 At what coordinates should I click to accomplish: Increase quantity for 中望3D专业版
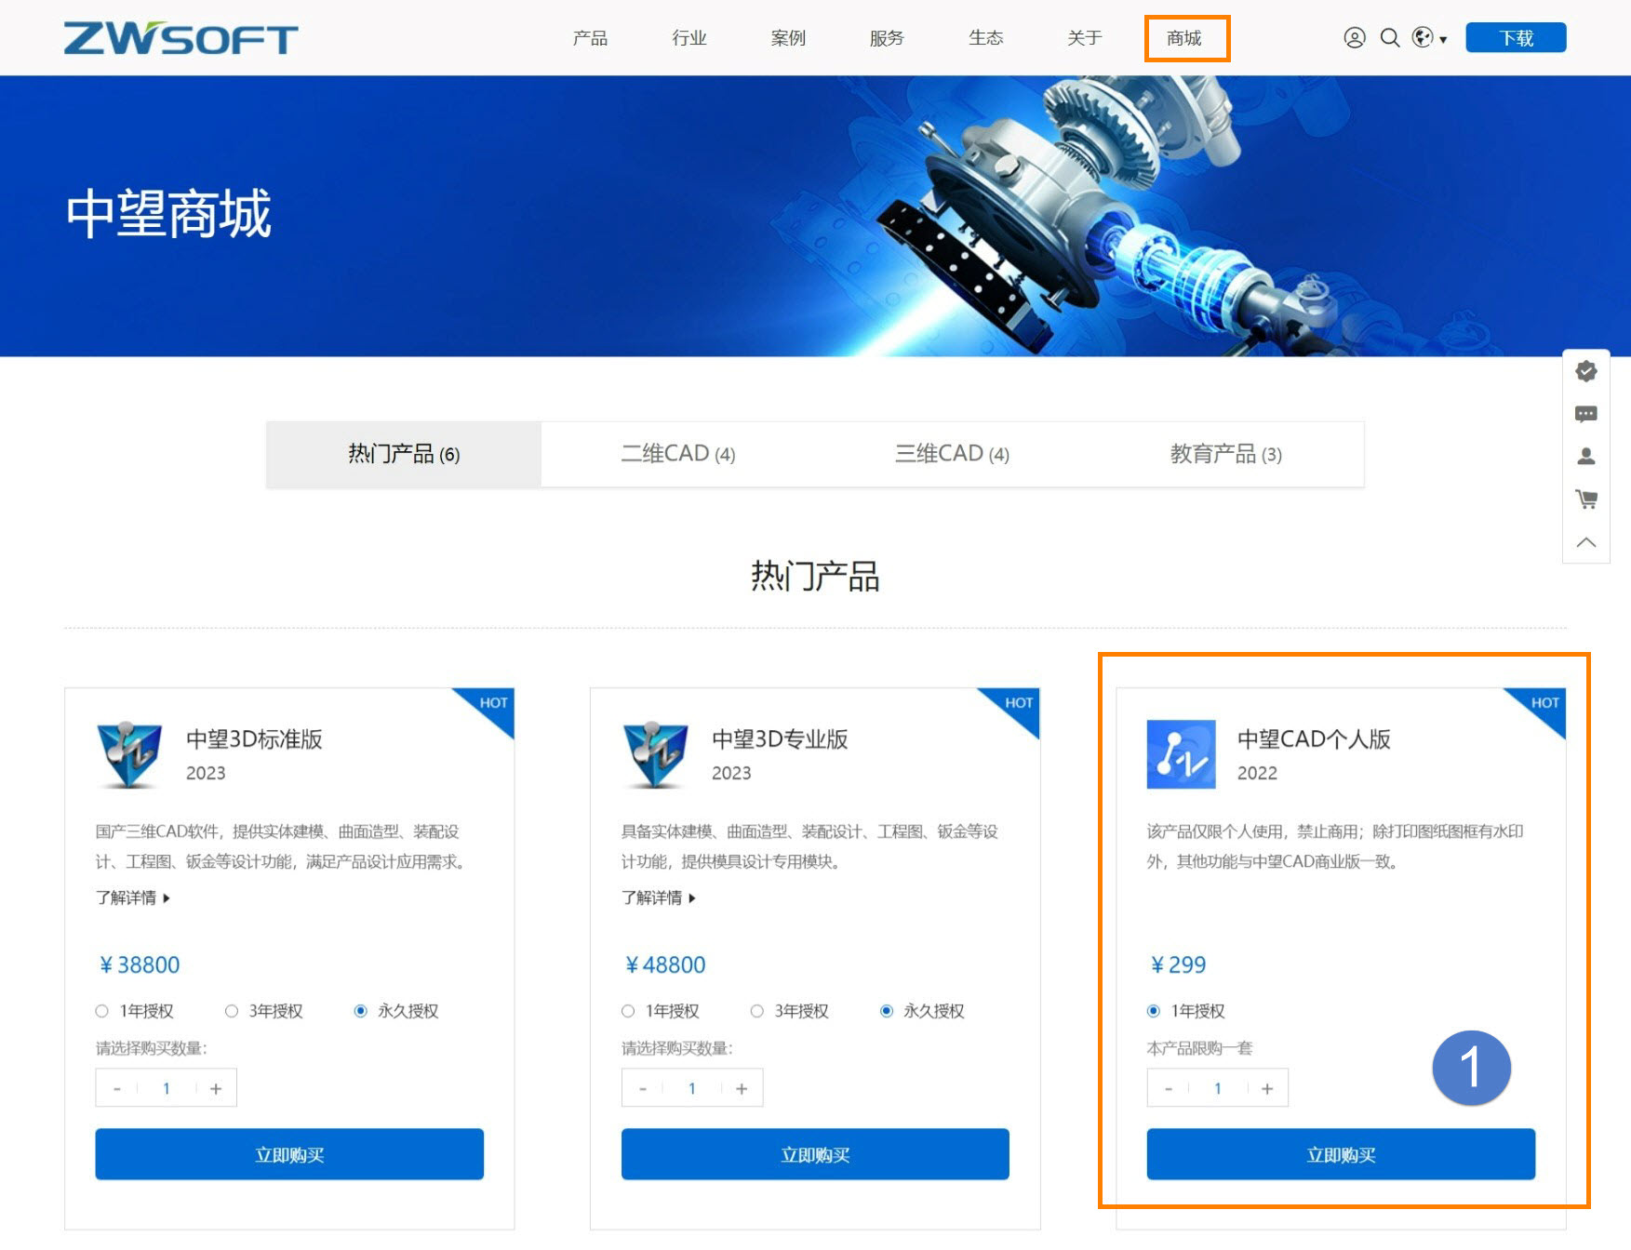[x=742, y=1088]
